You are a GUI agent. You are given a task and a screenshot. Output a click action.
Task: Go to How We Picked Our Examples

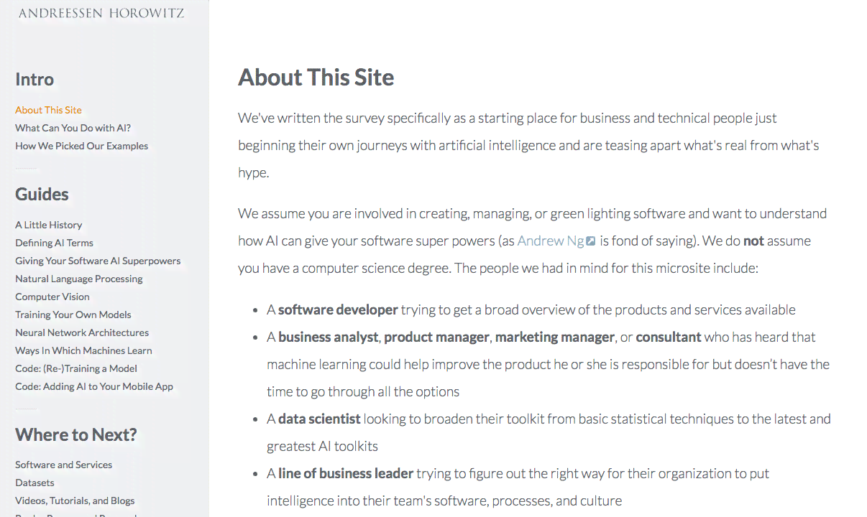[82, 146]
